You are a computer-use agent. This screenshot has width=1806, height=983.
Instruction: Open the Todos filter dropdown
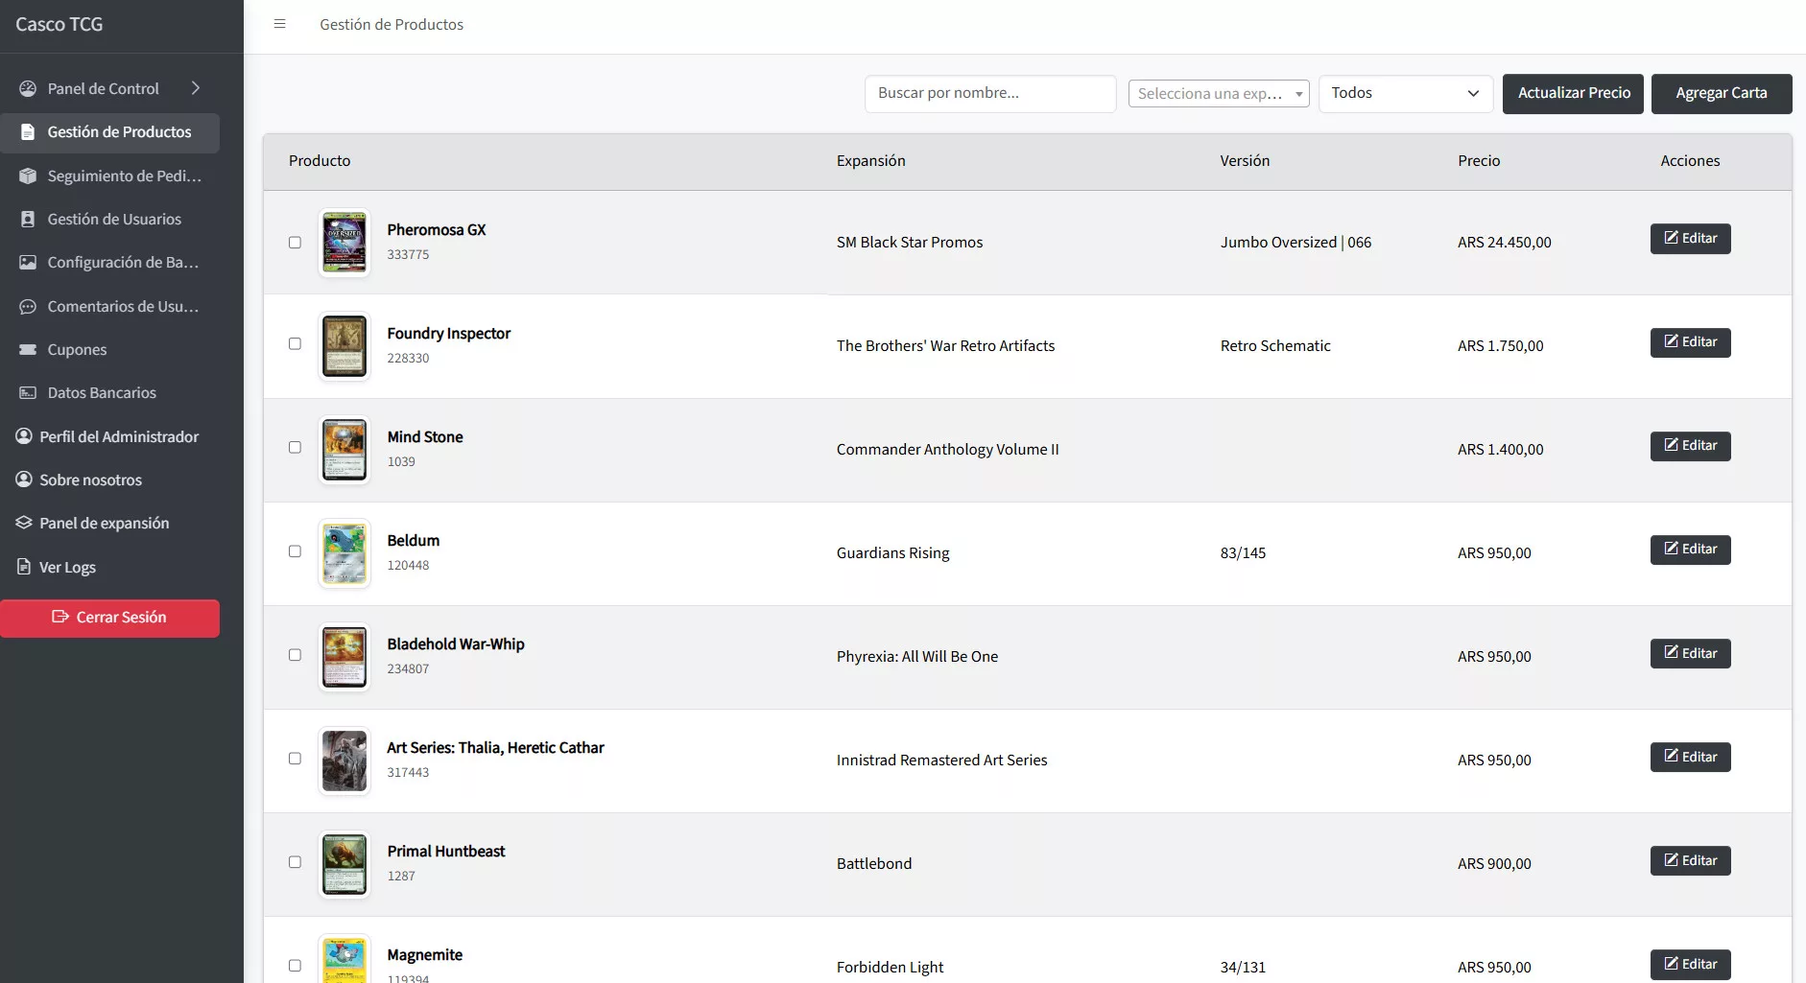pos(1405,93)
